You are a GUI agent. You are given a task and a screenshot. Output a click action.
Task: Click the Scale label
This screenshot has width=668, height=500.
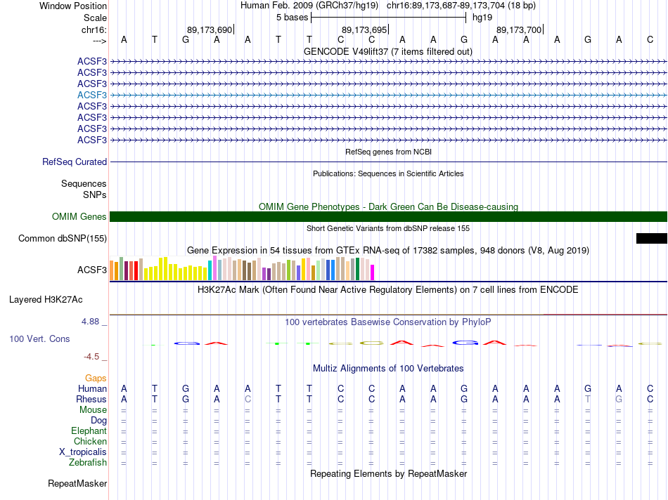coord(96,18)
